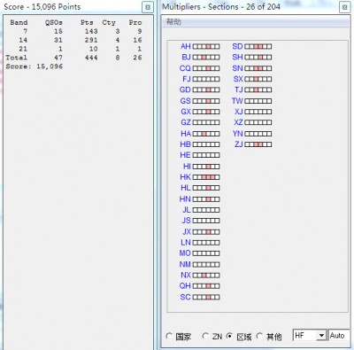Click the HL section label
The width and height of the screenshot is (354, 350).
coord(186,188)
